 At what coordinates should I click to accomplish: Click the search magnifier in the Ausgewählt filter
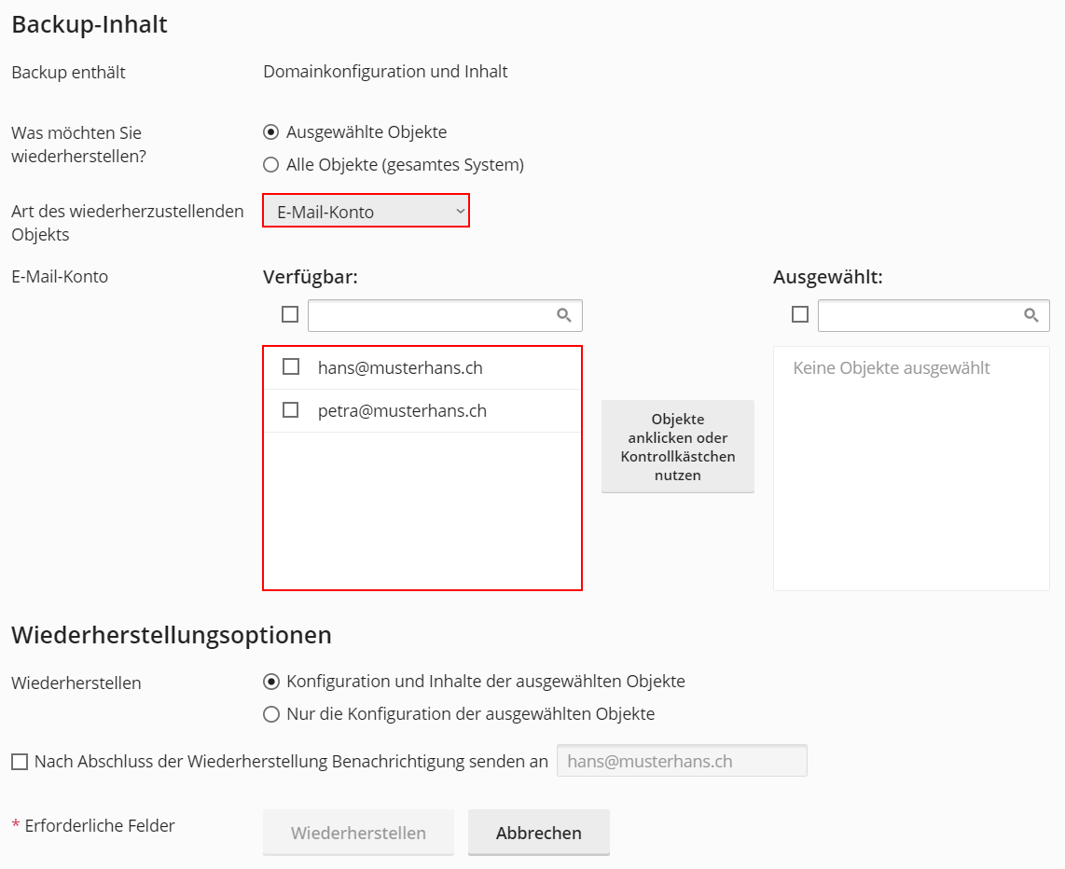pyautogui.click(x=1031, y=315)
